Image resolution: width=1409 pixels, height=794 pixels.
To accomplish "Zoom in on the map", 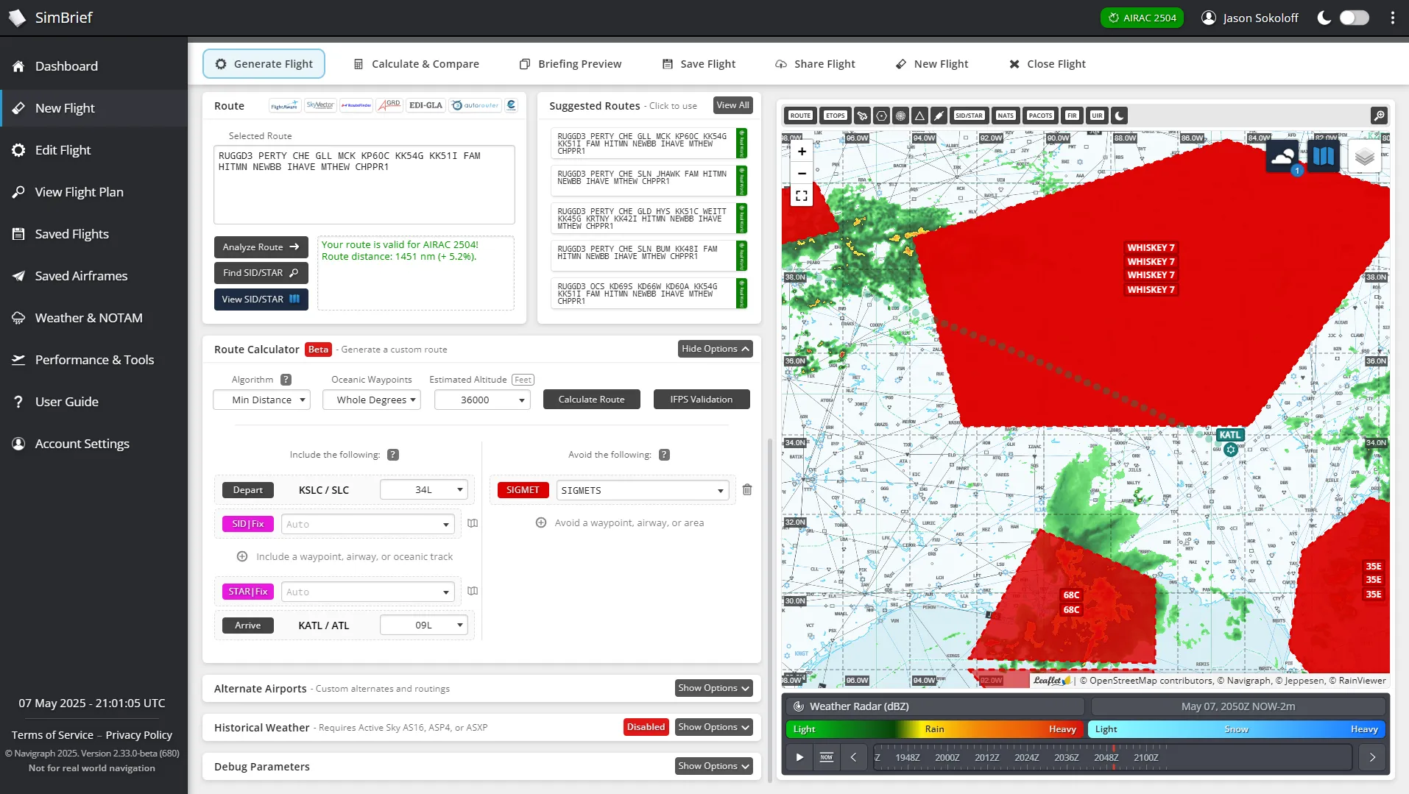I will point(802,152).
